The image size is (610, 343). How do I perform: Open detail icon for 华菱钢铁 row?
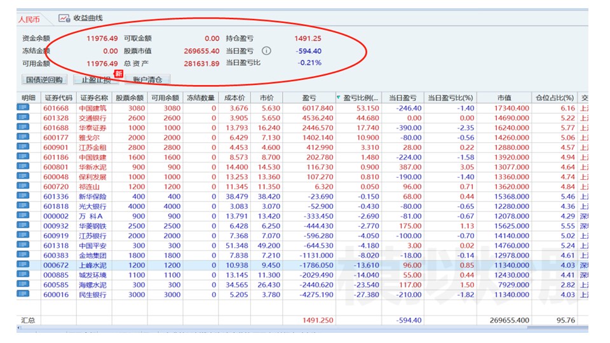point(23,225)
